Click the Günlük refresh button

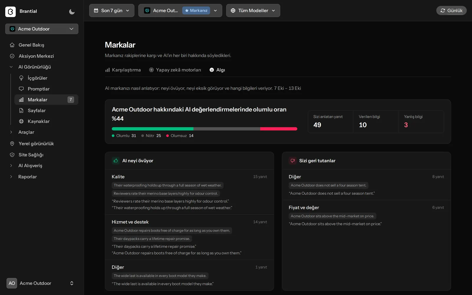click(x=451, y=10)
